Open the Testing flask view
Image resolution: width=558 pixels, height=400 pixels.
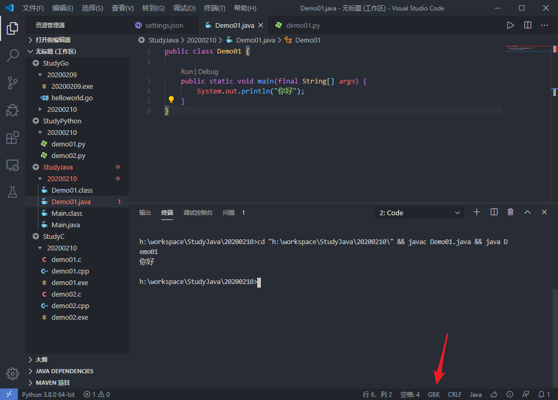pos(12,192)
